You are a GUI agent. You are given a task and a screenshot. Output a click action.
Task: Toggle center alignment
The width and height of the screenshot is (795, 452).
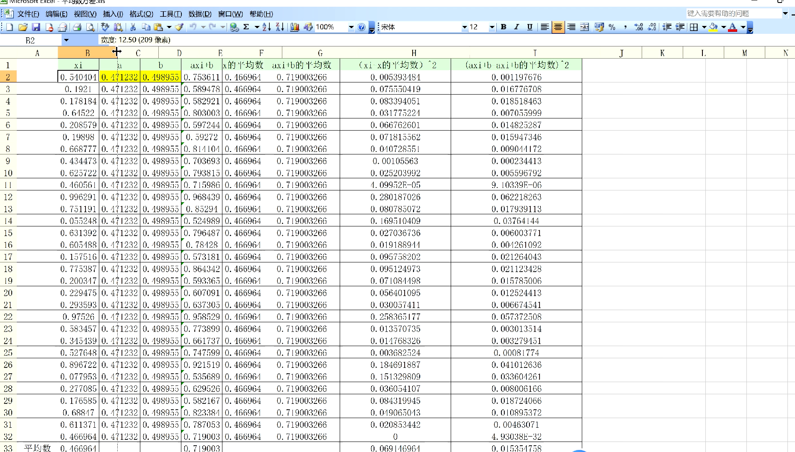(x=558, y=27)
